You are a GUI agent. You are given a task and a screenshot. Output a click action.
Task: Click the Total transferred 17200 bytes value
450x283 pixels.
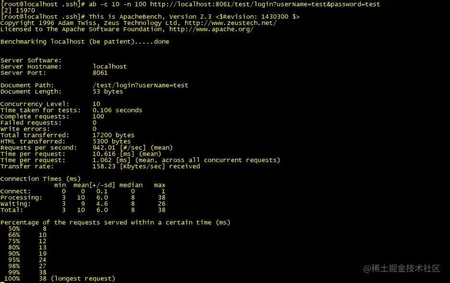pyautogui.click(x=113, y=135)
